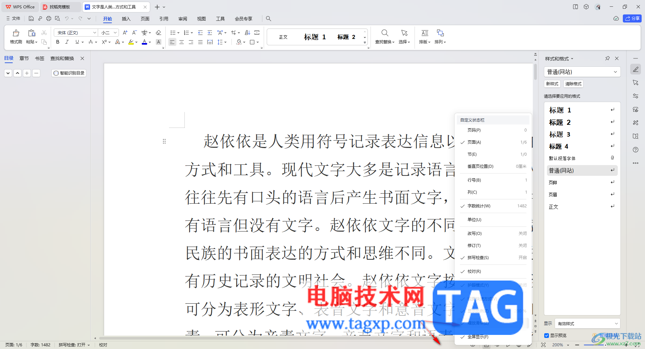Select the 页脚 style entry

pos(582,183)
